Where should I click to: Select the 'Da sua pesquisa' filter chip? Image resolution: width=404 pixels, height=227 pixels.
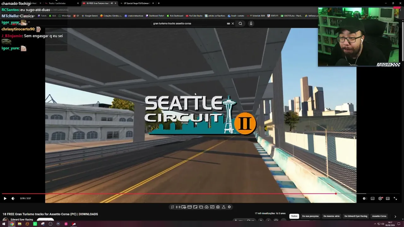tap(310, 216)
